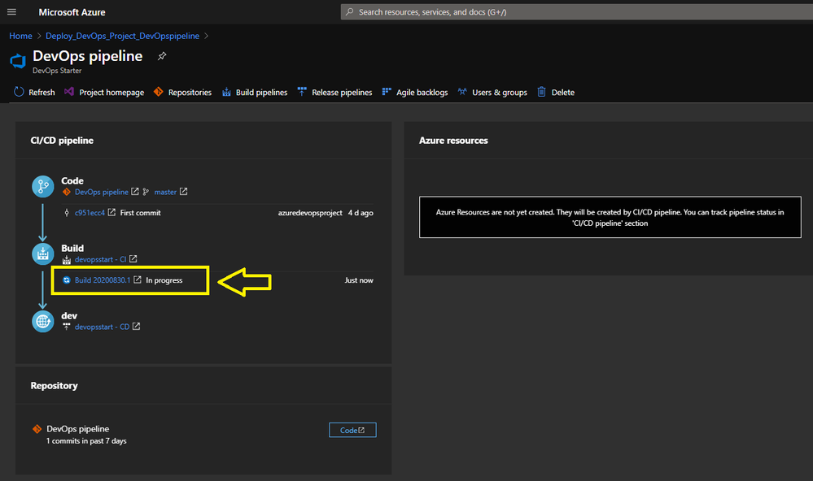
Task: Click the Build stage circle icon
Action: pyautogui.click(x=43, y=253)
